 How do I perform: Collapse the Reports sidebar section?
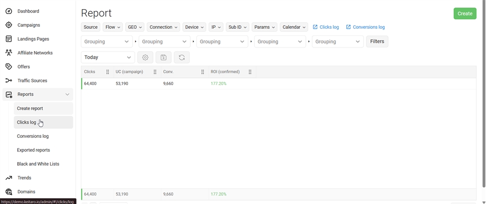pos(67,94)
